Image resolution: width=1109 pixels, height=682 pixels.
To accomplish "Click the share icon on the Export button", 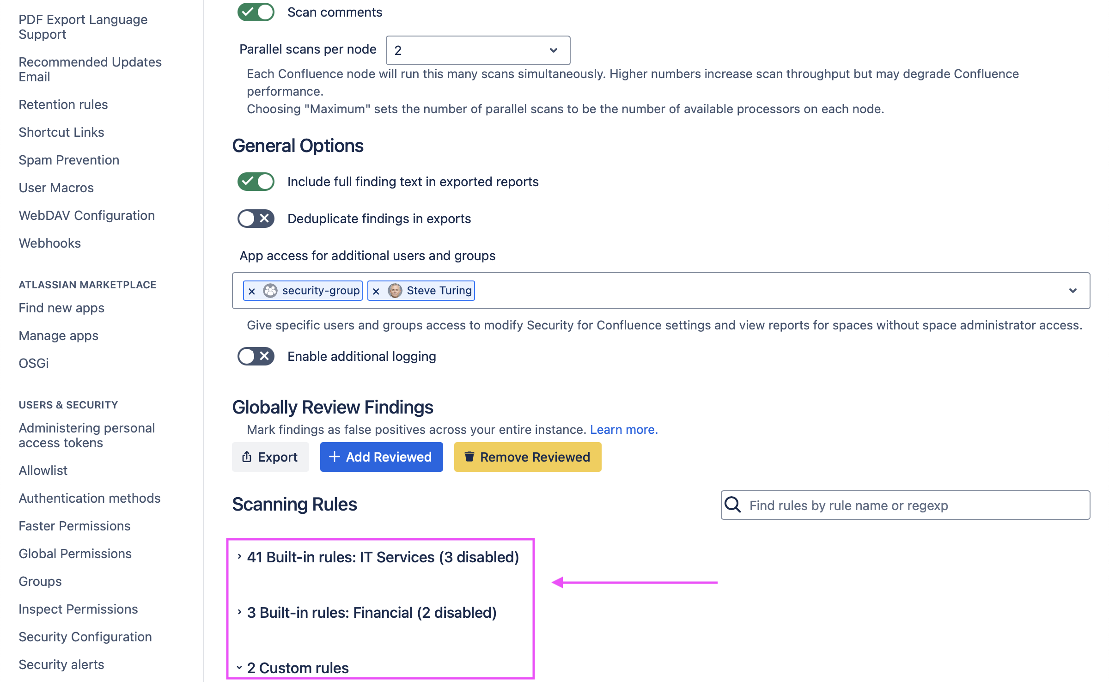I will [x=247, y=457].
